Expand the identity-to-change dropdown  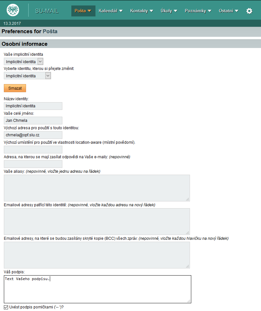(27, 76)
